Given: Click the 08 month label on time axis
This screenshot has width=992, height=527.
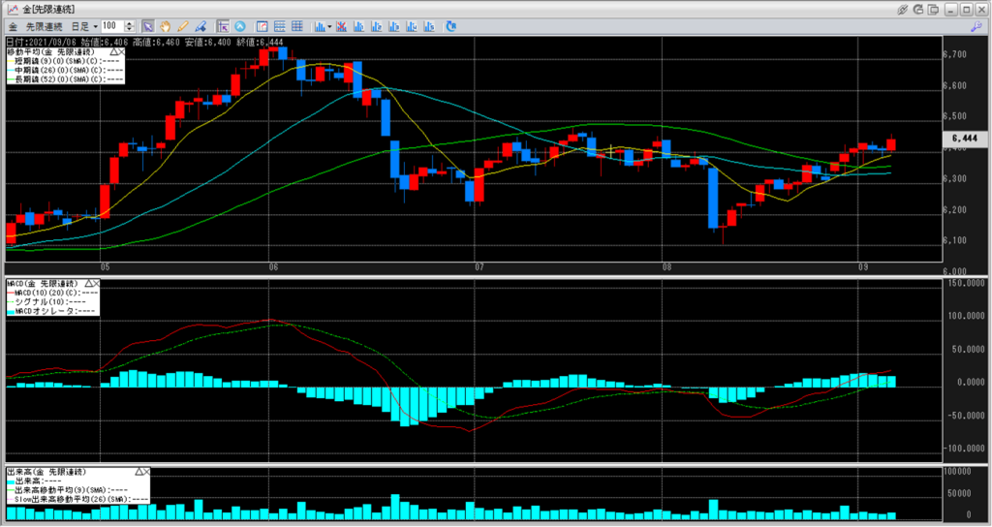Looking at the screenshot, I should pyautogui.click(x=667, y=267).
